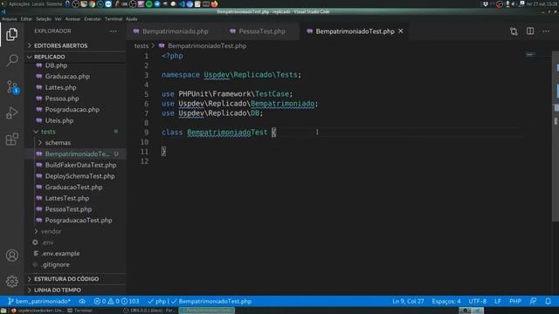Open the Manage gear icon
Screen dimensions: 559x314
(x=11, y=281)
